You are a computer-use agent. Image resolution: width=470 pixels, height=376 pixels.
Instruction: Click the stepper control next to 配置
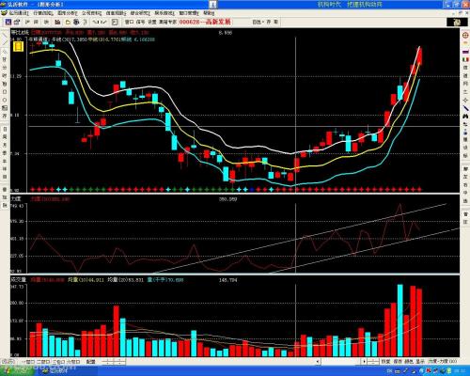[x=114, y=362]
